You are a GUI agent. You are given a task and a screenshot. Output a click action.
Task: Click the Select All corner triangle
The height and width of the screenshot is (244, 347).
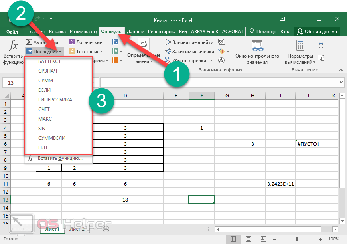pos(7,96)
